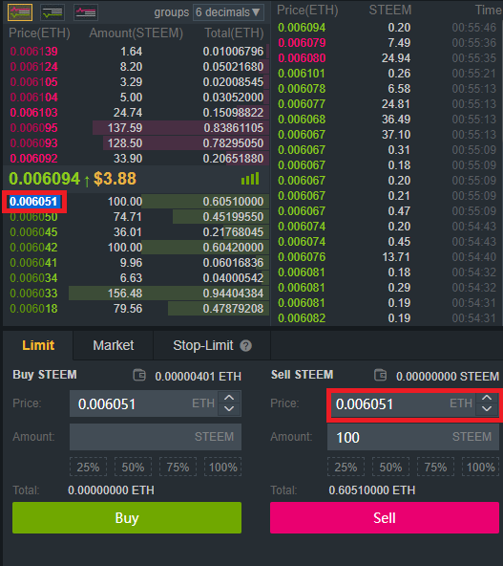Choose 75% in Sell STEEM panel
Viewport: 503px width, 566px height.
[x=435, y=468]
